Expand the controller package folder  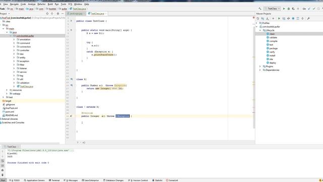[14, 51]
